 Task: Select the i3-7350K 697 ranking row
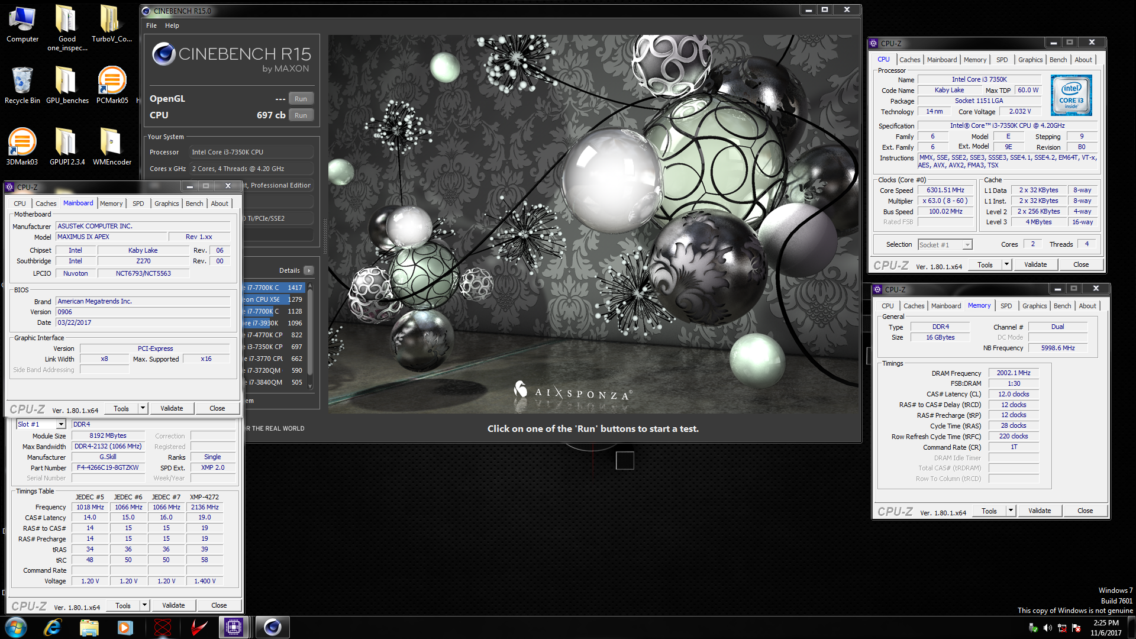pyautogui.click(x=273, y=347)
